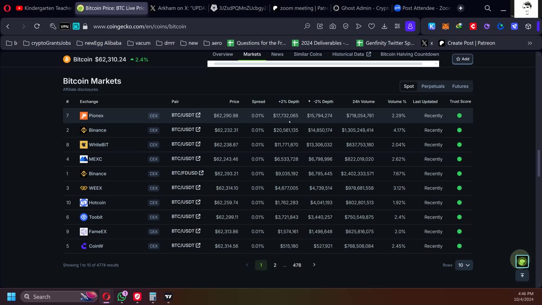The height and width of the screenshot is (305, 542).
Task: Sort by the 24h Volume column header
Action: (363, 102)
